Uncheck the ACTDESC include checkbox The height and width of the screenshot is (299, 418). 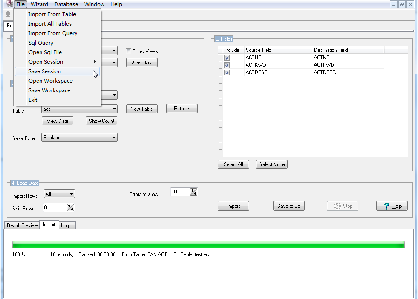227,72
